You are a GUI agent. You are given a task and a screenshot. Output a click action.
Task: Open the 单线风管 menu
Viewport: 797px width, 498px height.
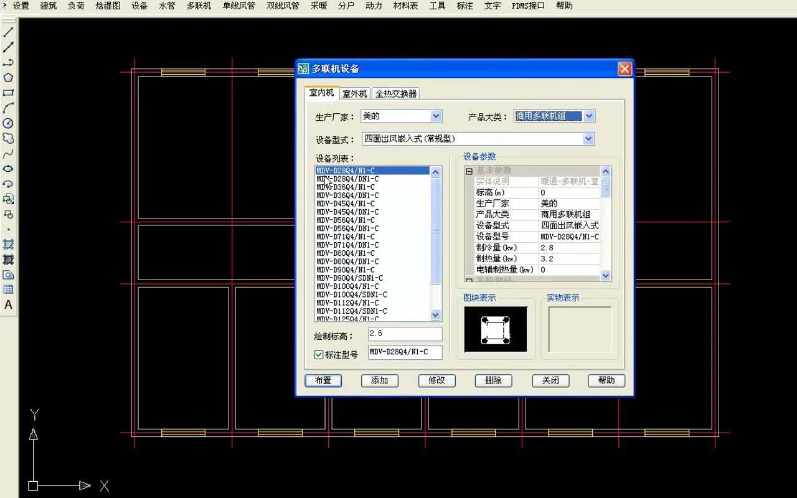[x=238, y=6]
